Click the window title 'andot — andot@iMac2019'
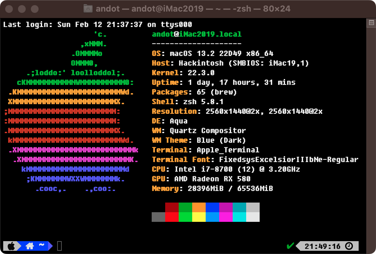The image size is (376, 254). (x=193, y=9)
